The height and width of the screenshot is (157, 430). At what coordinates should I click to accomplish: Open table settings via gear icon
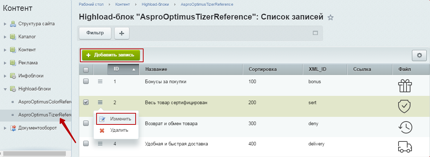(x=419, y=55)
